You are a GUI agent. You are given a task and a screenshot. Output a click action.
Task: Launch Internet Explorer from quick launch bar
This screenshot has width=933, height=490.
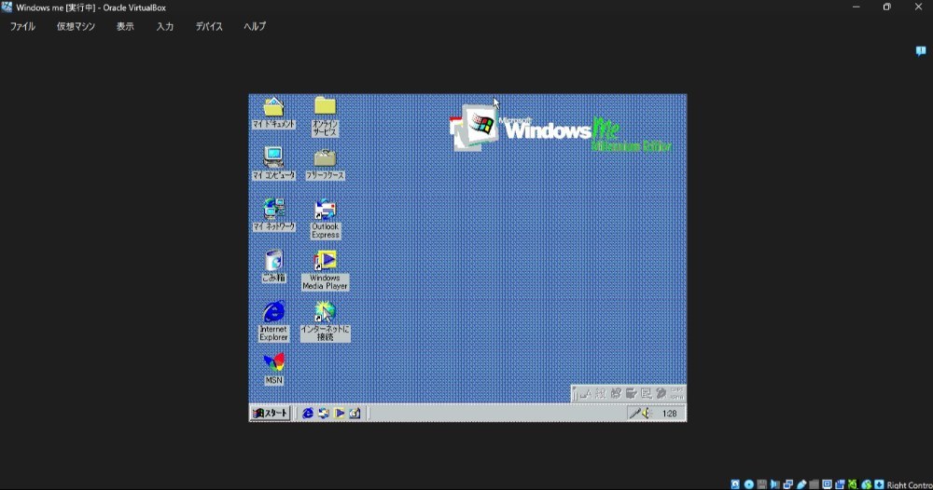pyautogui.click(x=308, y=413)
